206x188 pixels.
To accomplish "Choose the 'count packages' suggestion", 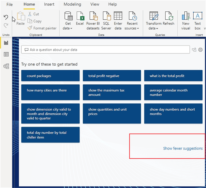I will tap(51, 76).
